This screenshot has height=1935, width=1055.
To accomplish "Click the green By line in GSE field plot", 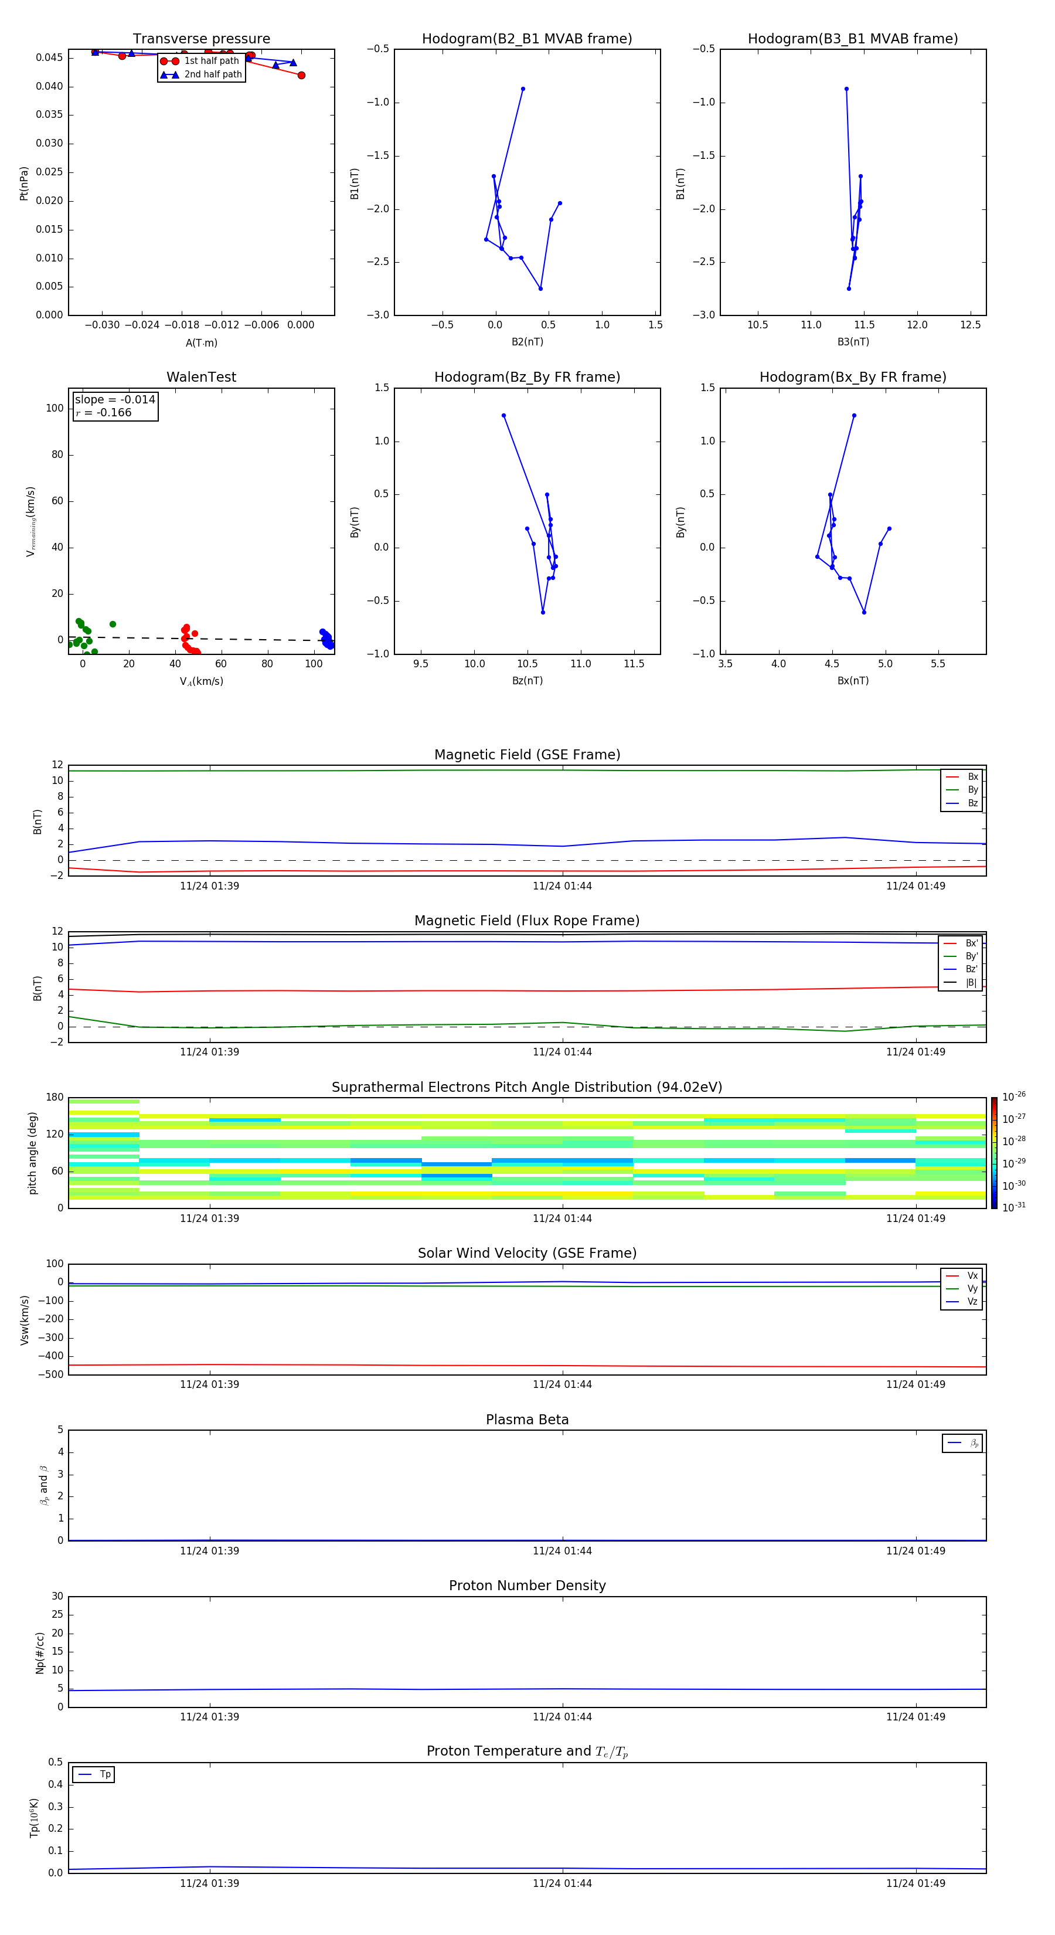I will pyautogui.click(x=527, y=770).
